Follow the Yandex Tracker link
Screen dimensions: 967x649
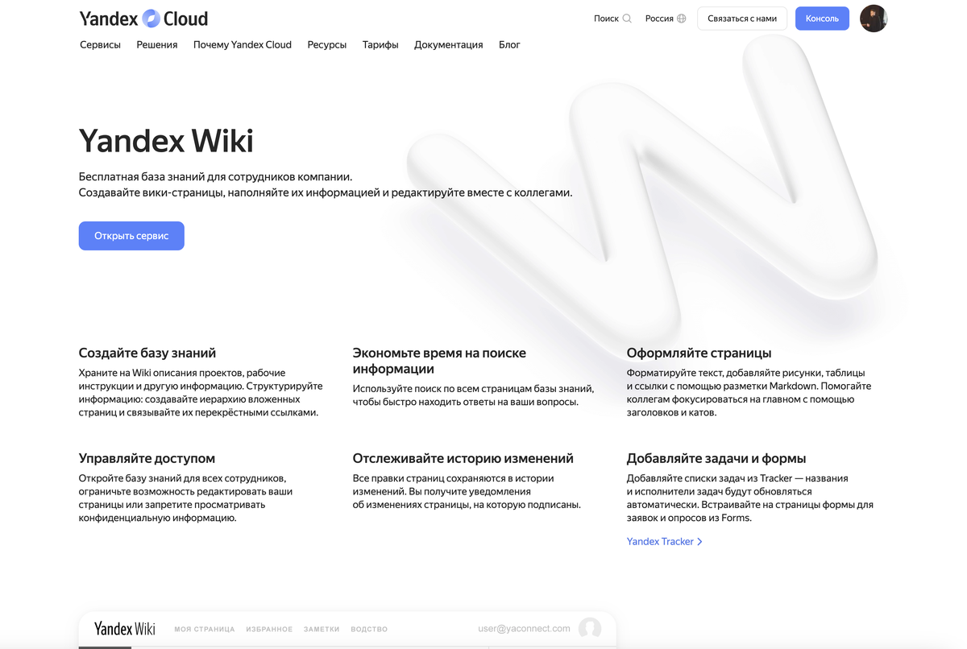660,541
